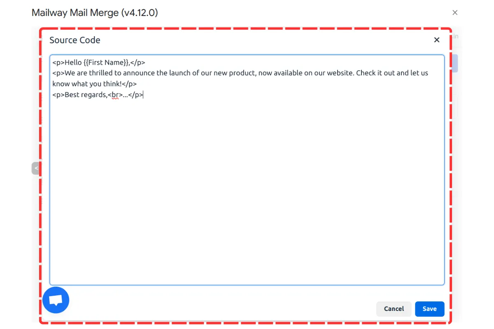Collapse the side panel with the arrow

point(36,168)
